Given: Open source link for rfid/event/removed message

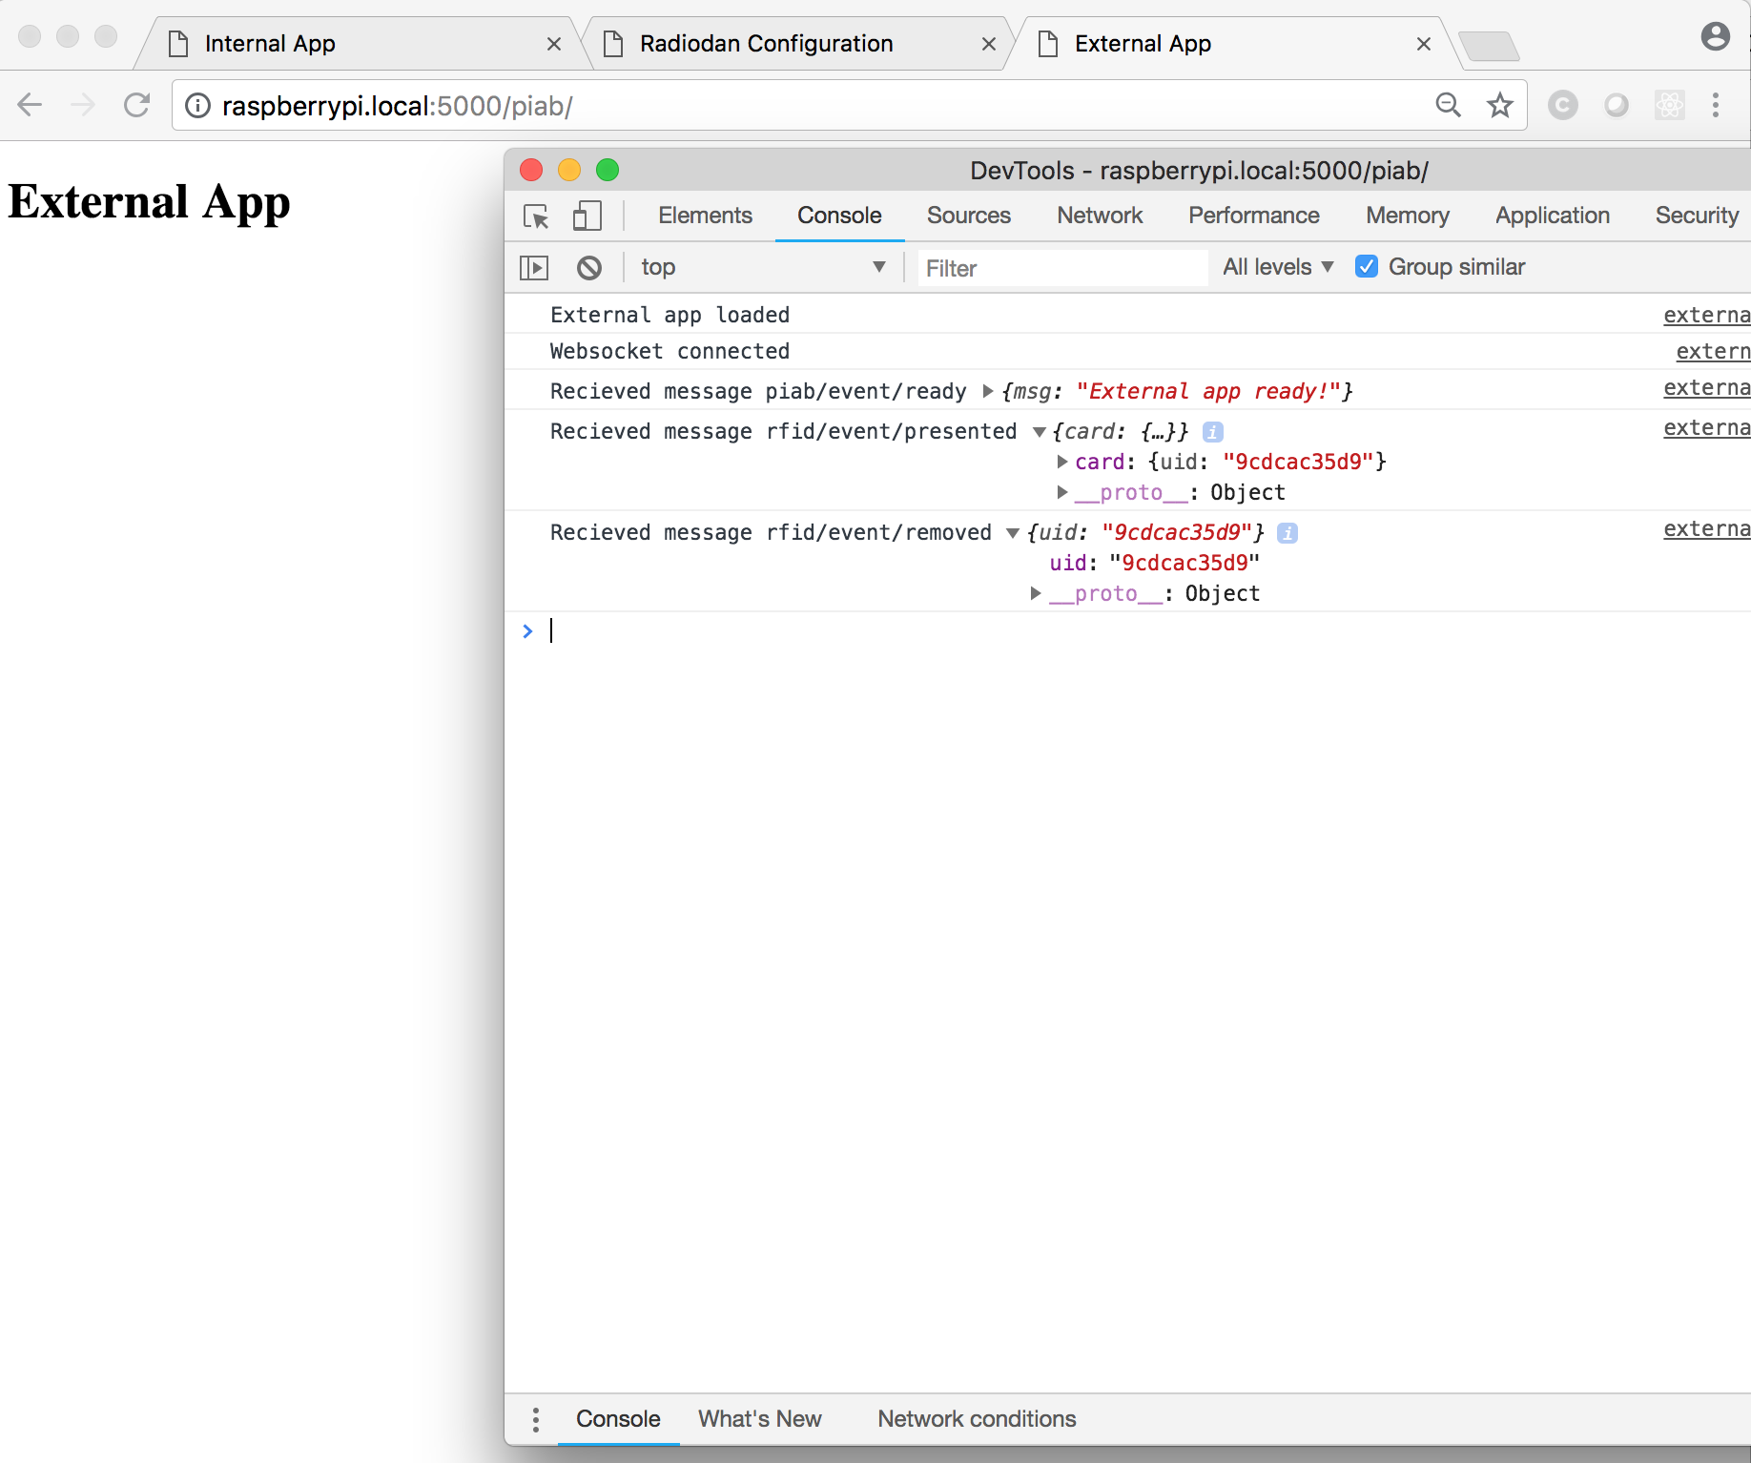Looking at the screenshot, I should [1707, 529].
